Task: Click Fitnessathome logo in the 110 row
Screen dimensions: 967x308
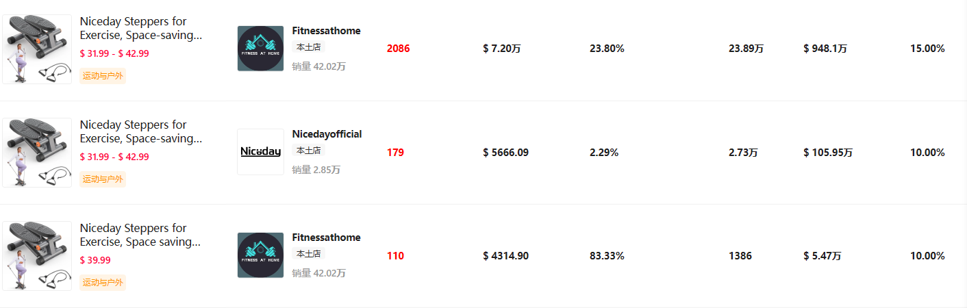Action: (x=260, y=255)
